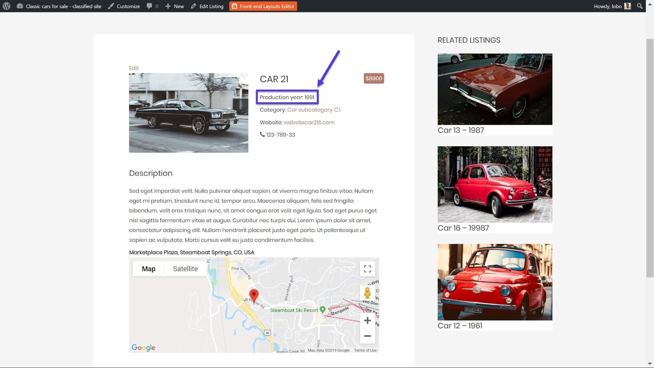Click the Comments icon showing 0
Viewport: 654px width, 368px height.
pyautogui.click(x=153, y=6)
